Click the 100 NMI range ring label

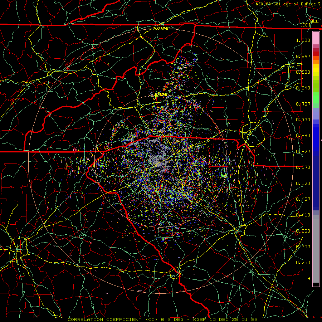coord(161,28)
